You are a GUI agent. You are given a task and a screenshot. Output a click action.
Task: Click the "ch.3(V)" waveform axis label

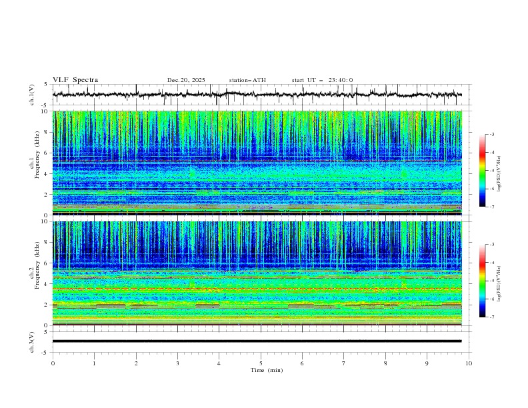32,342
